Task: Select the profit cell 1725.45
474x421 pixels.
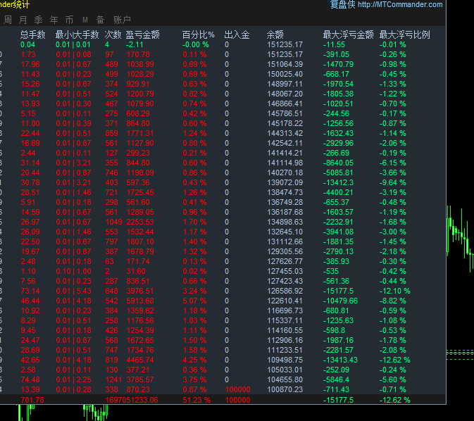Action: point(140,192)
